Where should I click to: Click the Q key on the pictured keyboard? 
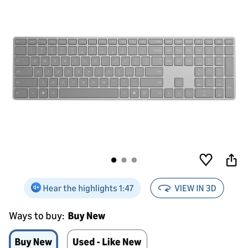(35, 61)
